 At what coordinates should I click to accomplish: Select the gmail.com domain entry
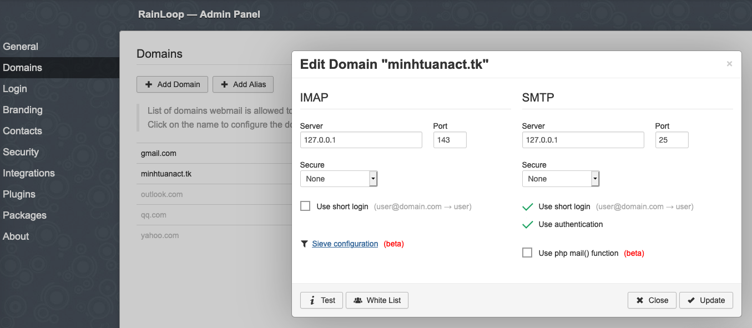[159, 153]
